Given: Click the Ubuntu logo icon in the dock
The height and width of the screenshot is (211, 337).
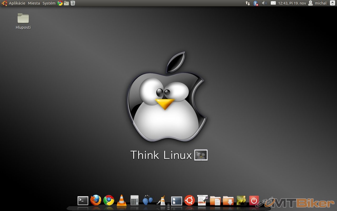Looking at the screenshot, I should [x=190, y=200].
